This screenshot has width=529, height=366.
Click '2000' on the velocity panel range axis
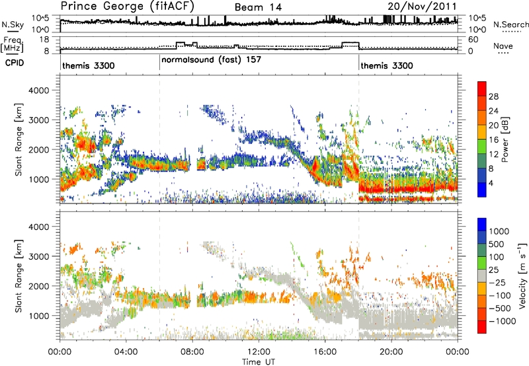pos(38,286)
